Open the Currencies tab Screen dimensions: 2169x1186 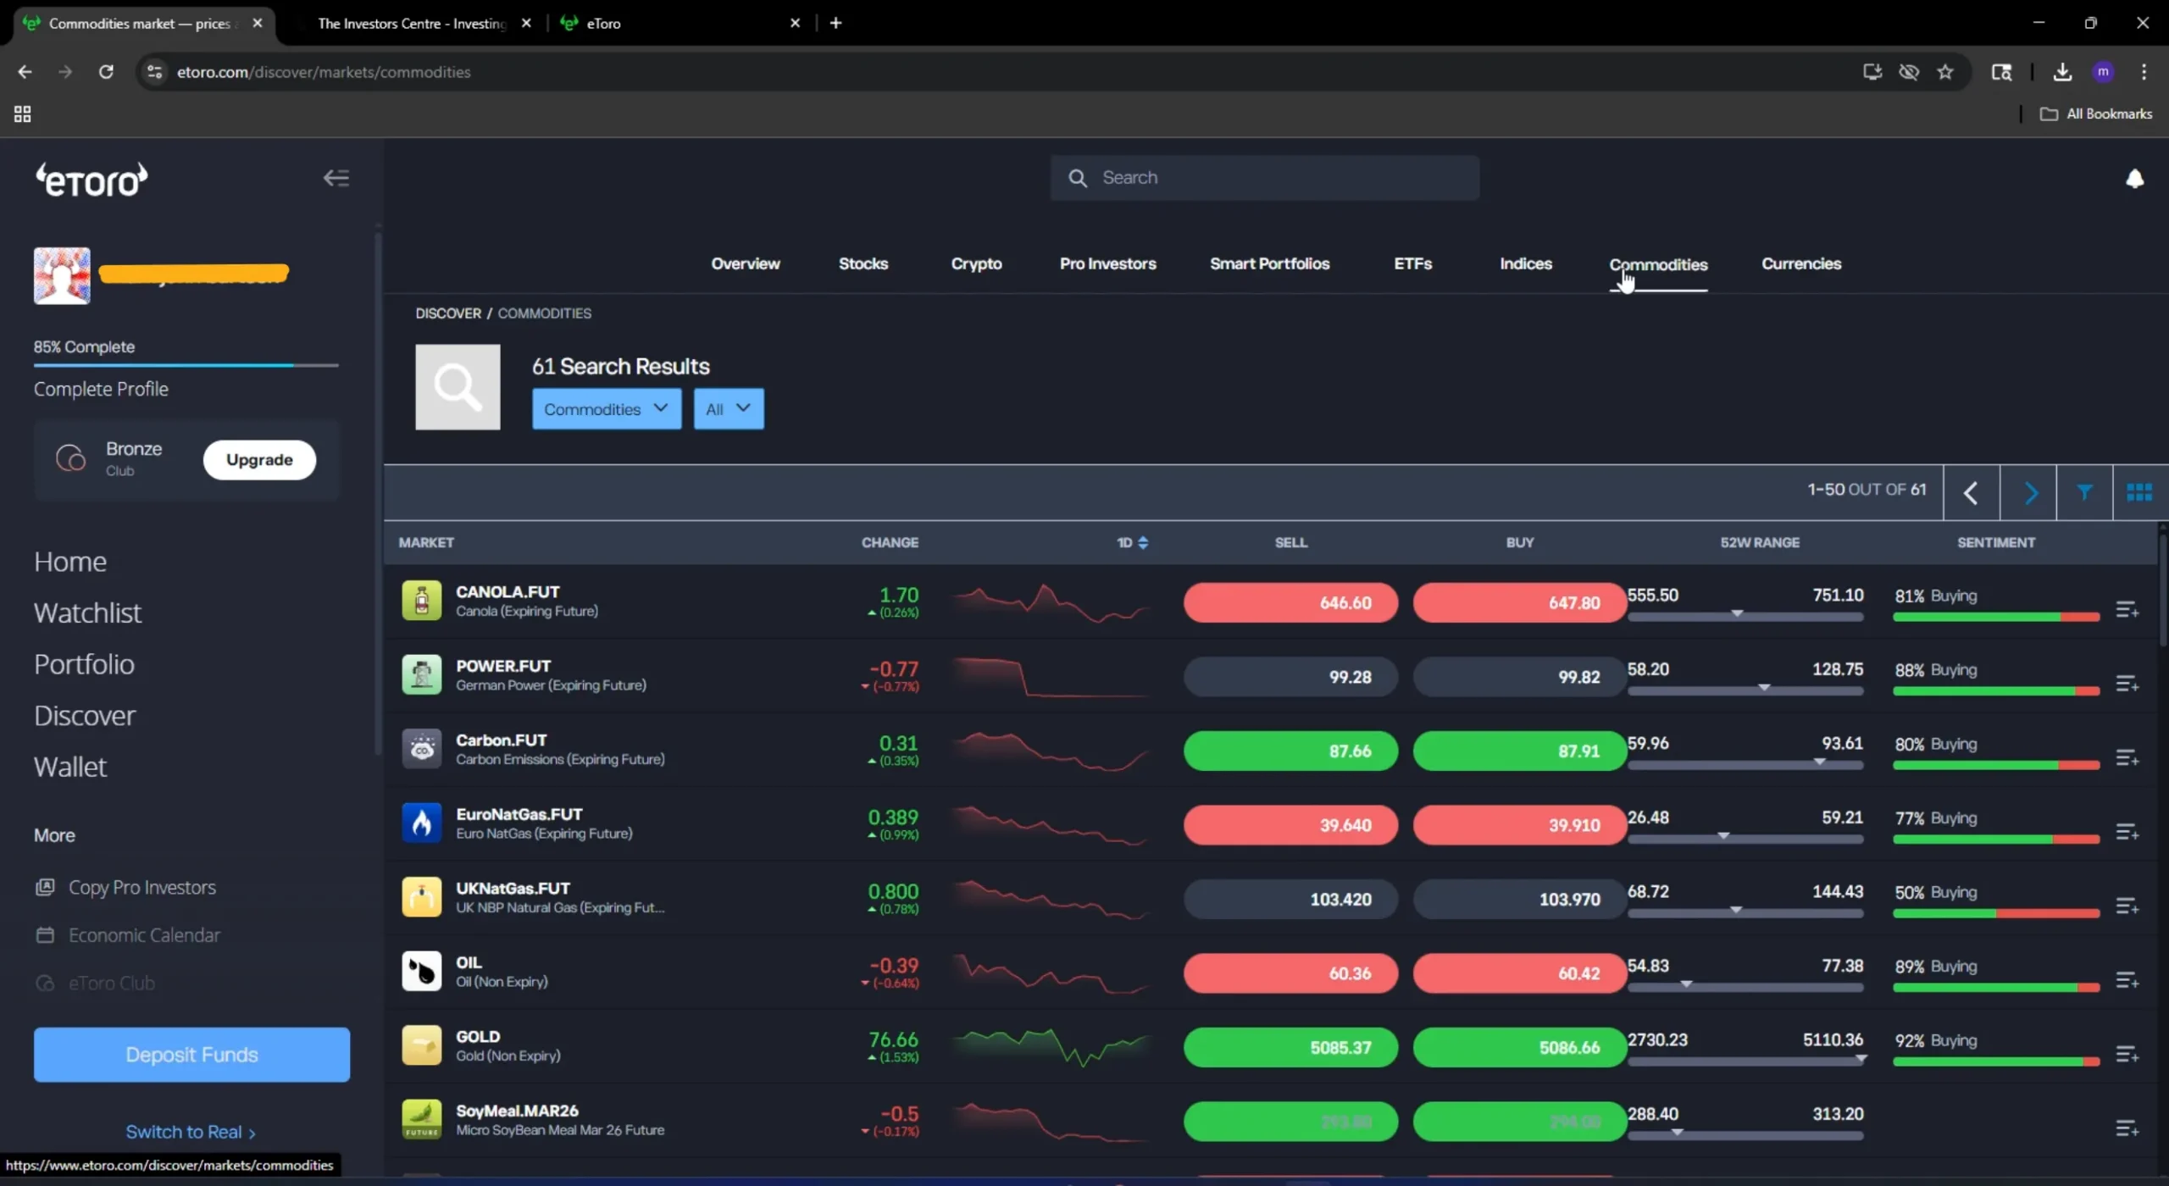(x=1801, y=263)
